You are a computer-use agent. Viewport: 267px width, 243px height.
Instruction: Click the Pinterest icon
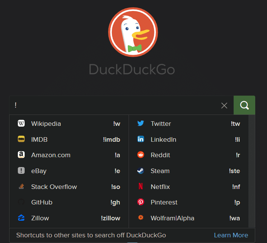click(x=141, y=202)
